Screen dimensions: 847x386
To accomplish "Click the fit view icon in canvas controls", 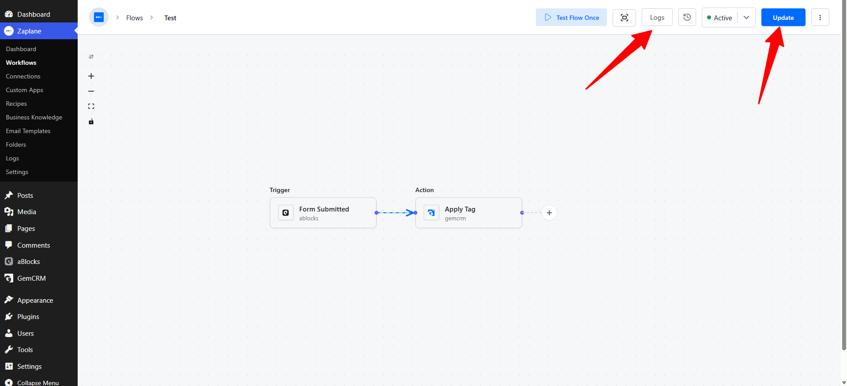I will [91, 106].
